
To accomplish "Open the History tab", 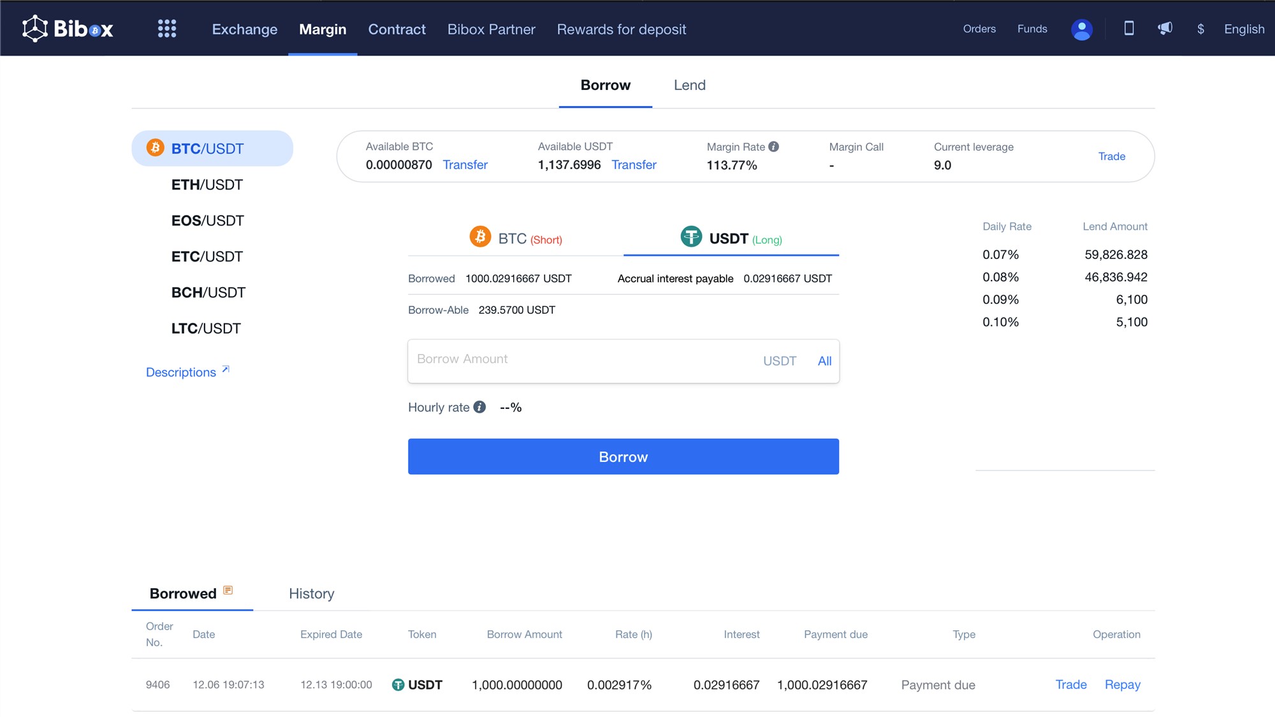I will [x=311, y=594].
